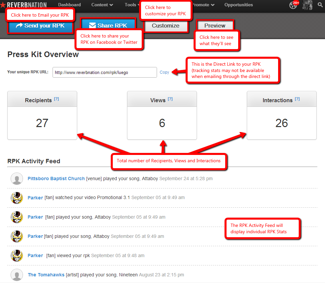Expand the Content dropdown menu
The image size is (325, 283).
[x=102, y=5]
